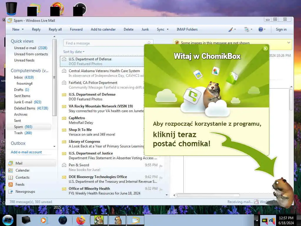Click Reply in the toolbar
301x226 pixels.
[x=36, y=29]
